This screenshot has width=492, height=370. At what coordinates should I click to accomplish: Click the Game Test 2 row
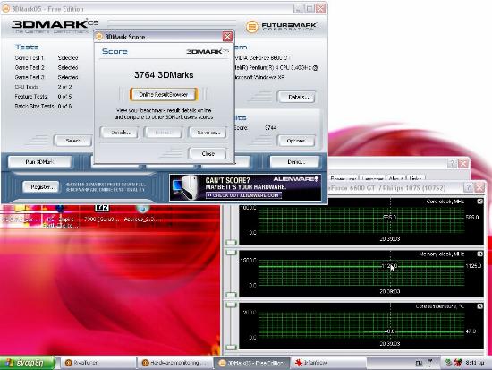[x=47, y=67]
